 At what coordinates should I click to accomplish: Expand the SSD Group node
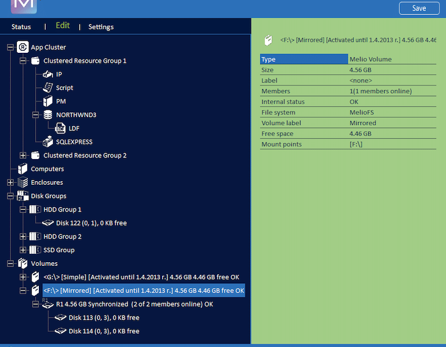(23, 250)
